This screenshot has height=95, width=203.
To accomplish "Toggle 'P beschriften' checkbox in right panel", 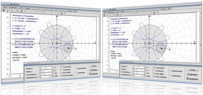I will (154, 68).
